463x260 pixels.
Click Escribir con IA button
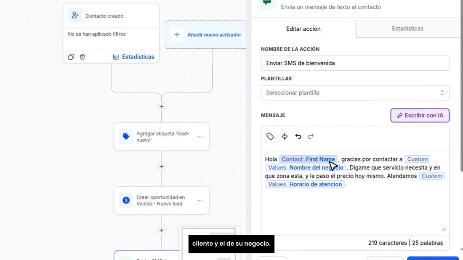420,115
